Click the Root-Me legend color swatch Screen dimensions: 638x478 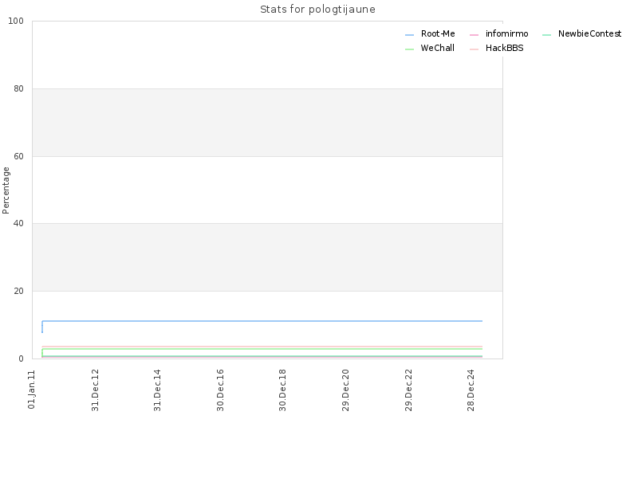click(x=409, y=35)
